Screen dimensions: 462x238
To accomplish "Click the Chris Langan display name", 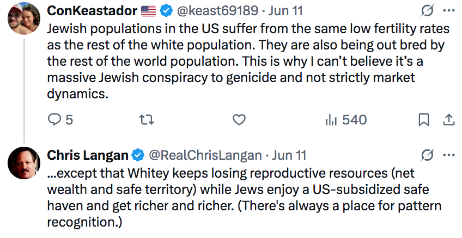I will click(x=88, y=155).
